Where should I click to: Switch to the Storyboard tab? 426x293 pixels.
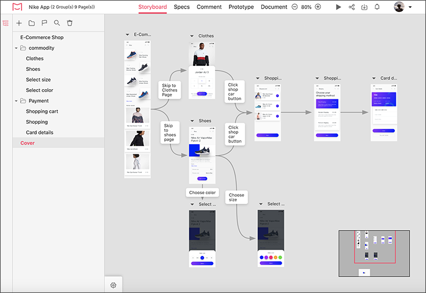point(152,7)
